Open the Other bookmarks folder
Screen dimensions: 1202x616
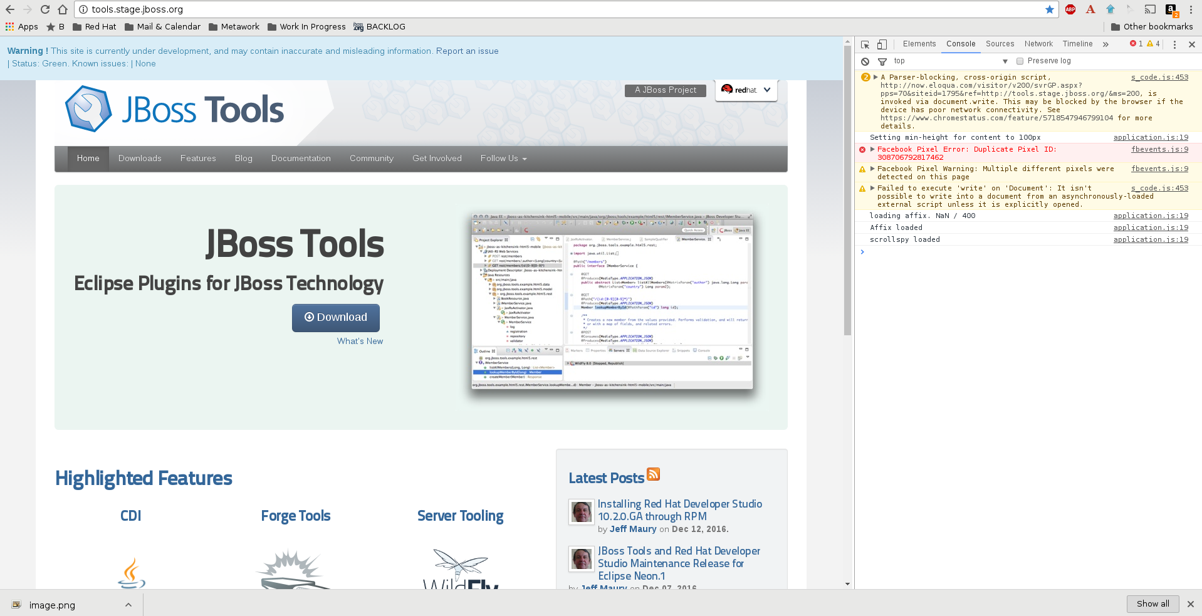tap(1152, 26)
